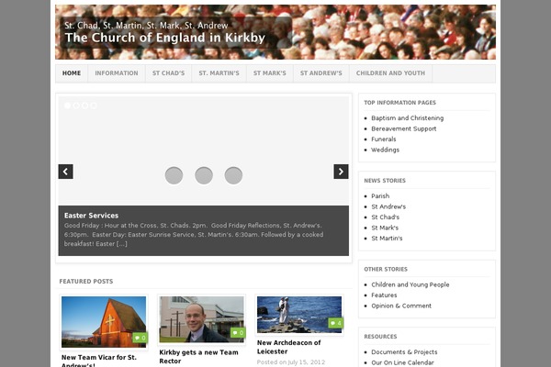Image resolution: width=551 pixels, height=367 pixels.
Task: Open Children and Young People stories
Action: coord(410,284)
